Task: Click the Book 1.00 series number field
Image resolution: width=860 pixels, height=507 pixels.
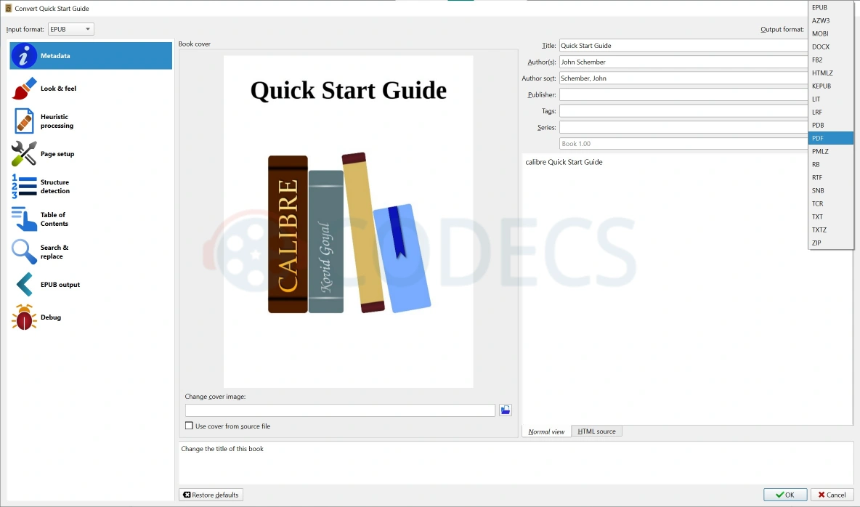Action: [683, 144]
